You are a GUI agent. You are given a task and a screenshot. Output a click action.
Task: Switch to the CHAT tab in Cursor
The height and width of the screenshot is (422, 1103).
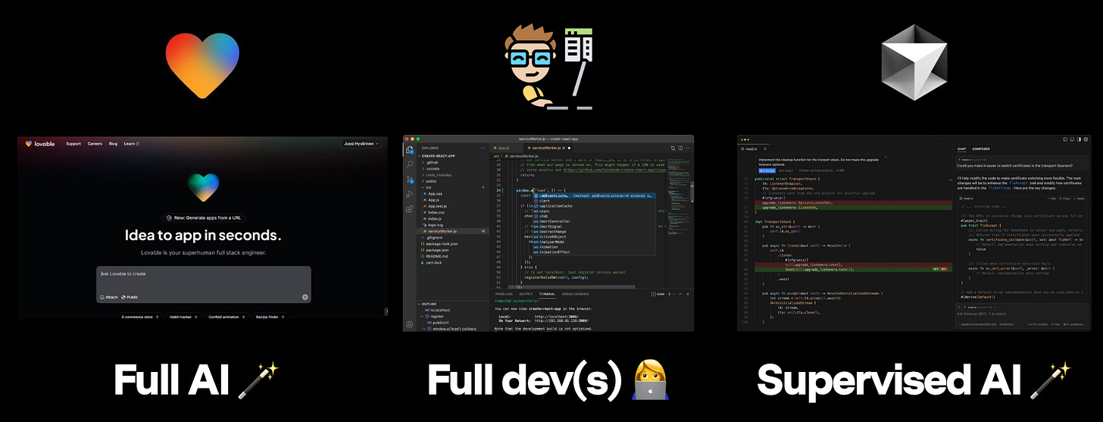pos(962,148)
